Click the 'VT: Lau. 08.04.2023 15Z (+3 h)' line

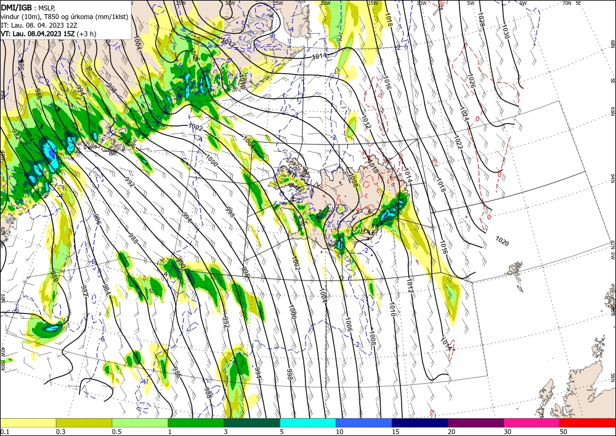pos(48,34)
